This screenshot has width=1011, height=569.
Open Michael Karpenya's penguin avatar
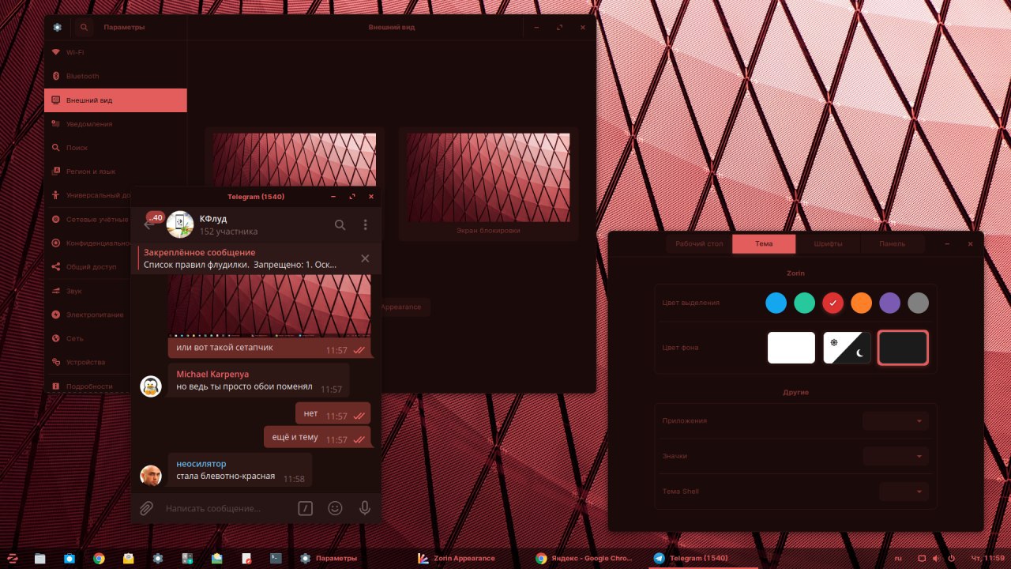point(151,386)
